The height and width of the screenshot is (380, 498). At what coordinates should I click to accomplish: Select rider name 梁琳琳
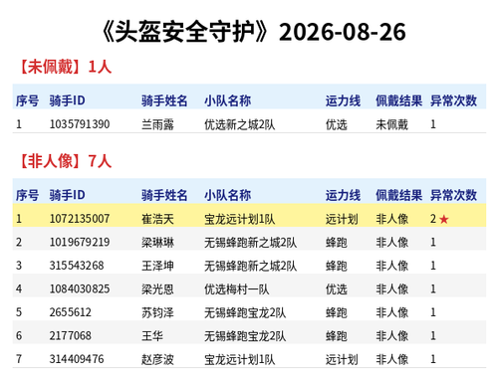coord(157,243)
